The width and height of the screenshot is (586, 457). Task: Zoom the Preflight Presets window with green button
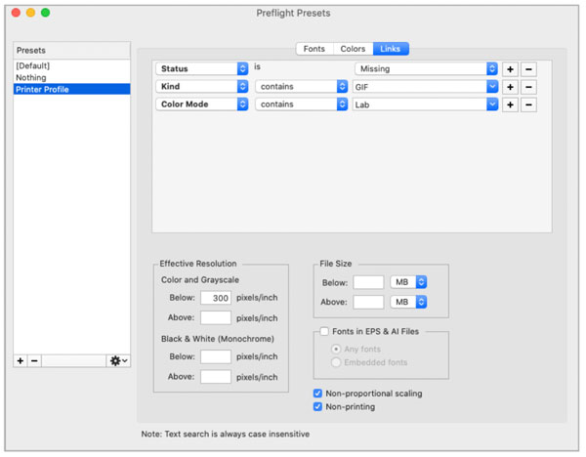[x=45, y=13]
